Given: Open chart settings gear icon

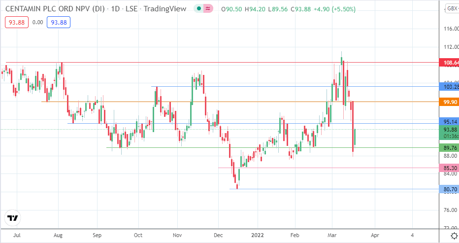Looking at the screenshot, I should point(454,236).
